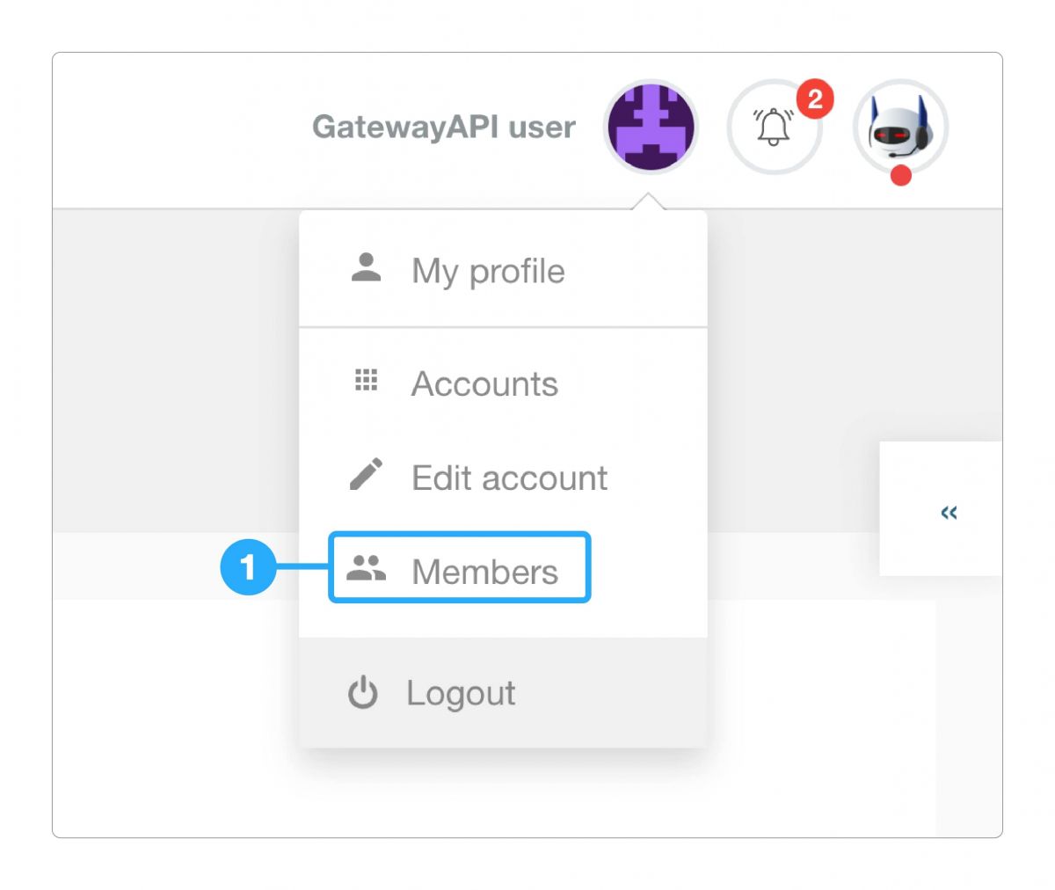Image resolution: width=1055 pixels, height=890 pixels.
Task: Click the pencil icon for Edit account
Action: [366, 475]
